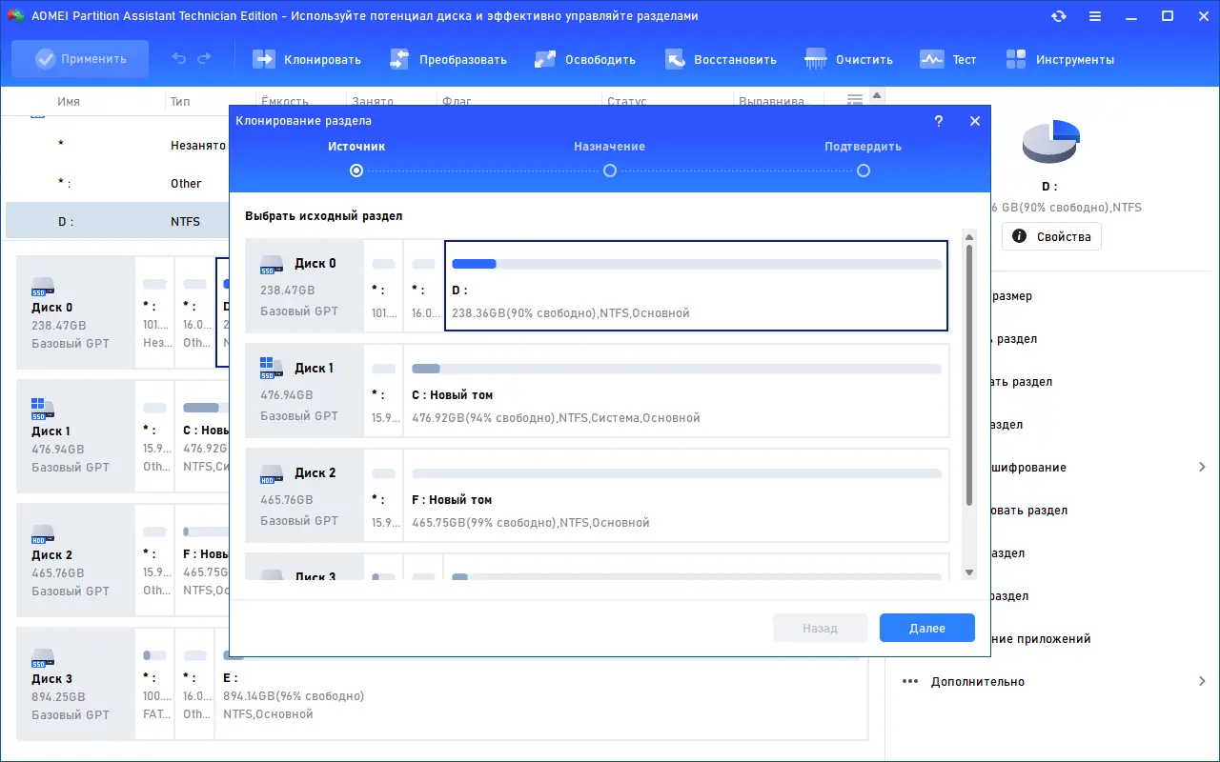Open the Клонировать toolbar menu

point(307,59)
